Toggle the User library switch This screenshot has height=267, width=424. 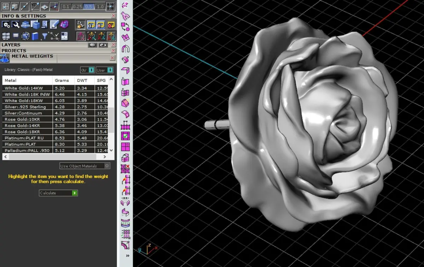click(x=105, y=70)
